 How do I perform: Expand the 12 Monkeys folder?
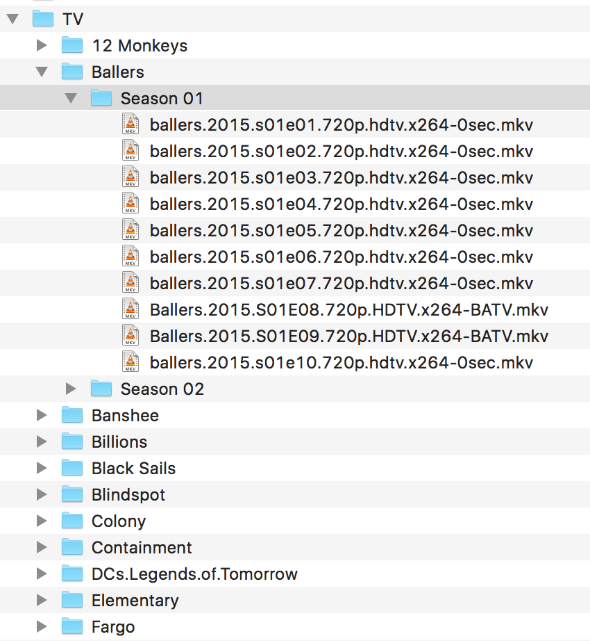coord(42,46)
